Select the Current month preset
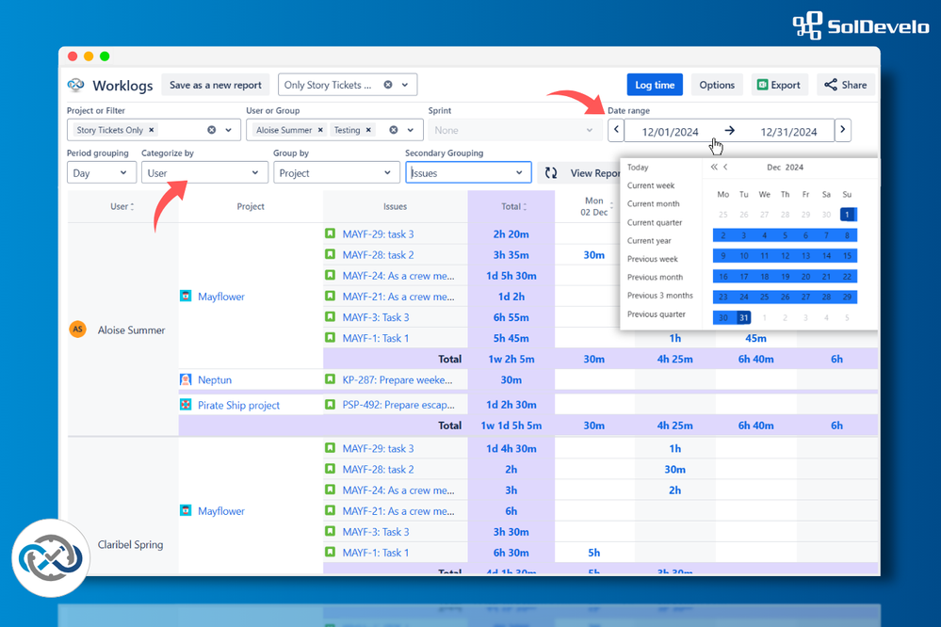 coord(653,204)
